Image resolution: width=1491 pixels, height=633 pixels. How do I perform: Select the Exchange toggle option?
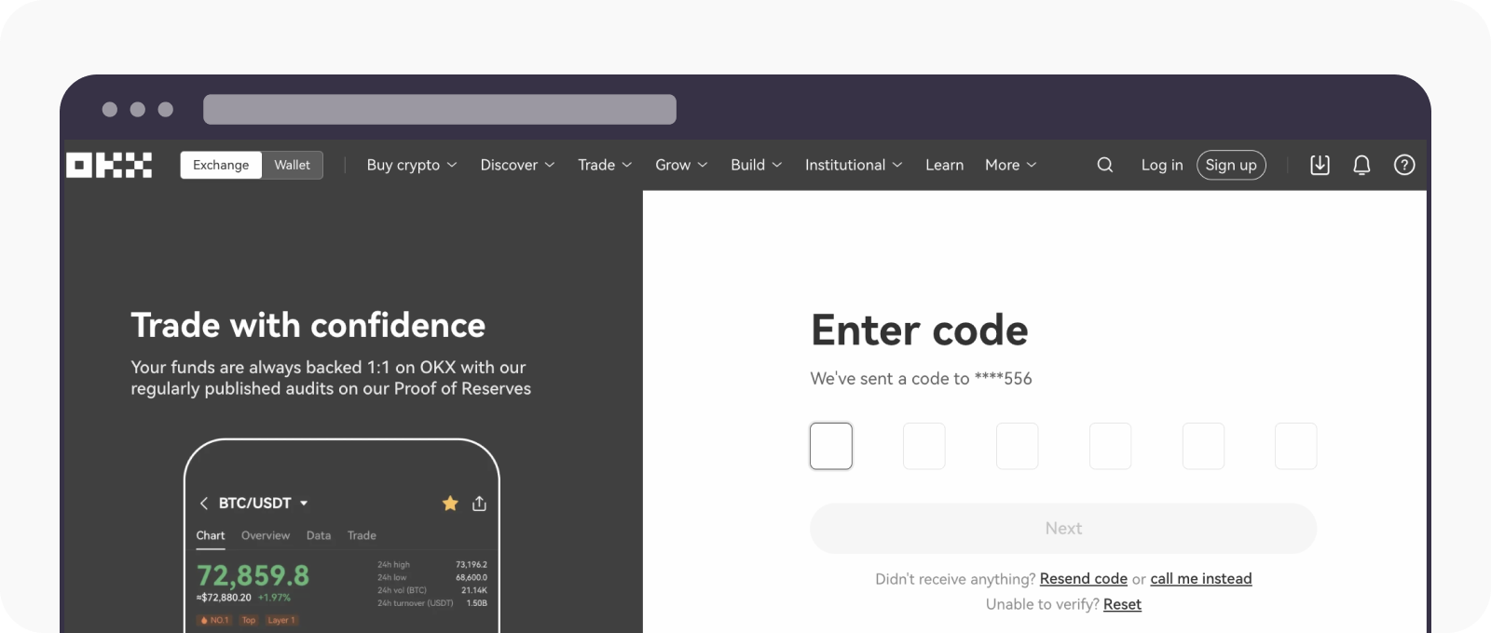[x=221, y=165]
